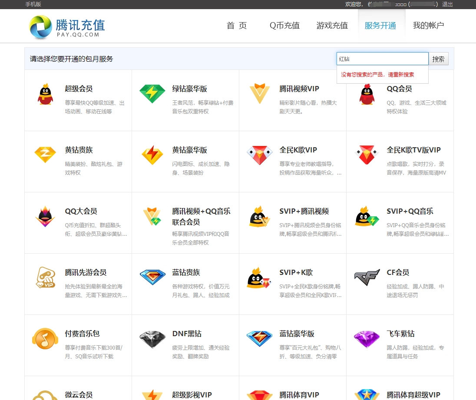Open 我的帐户 tab
The image size is (476, 400).
[x=428, y=26]
